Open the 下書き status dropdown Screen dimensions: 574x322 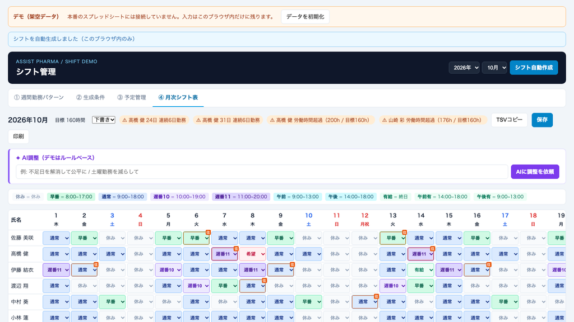click(104, 120)
